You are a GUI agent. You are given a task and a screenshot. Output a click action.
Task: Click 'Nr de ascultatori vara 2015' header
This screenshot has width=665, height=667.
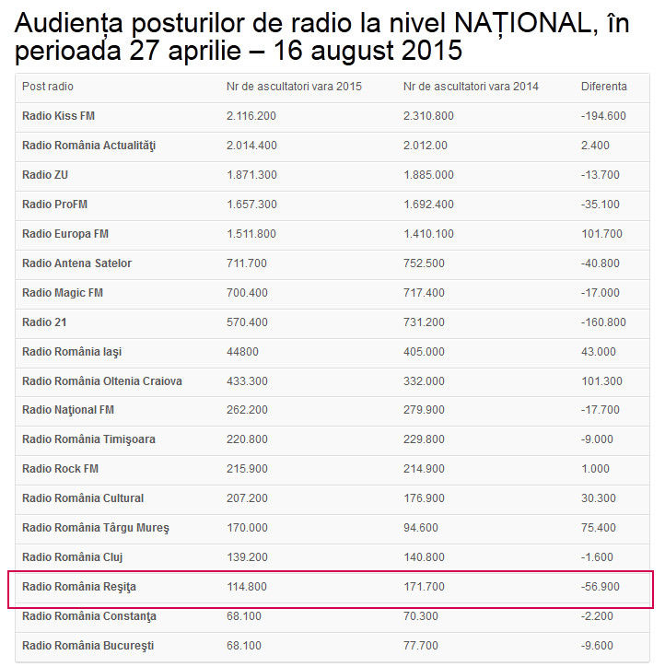(x=294, y=87)
